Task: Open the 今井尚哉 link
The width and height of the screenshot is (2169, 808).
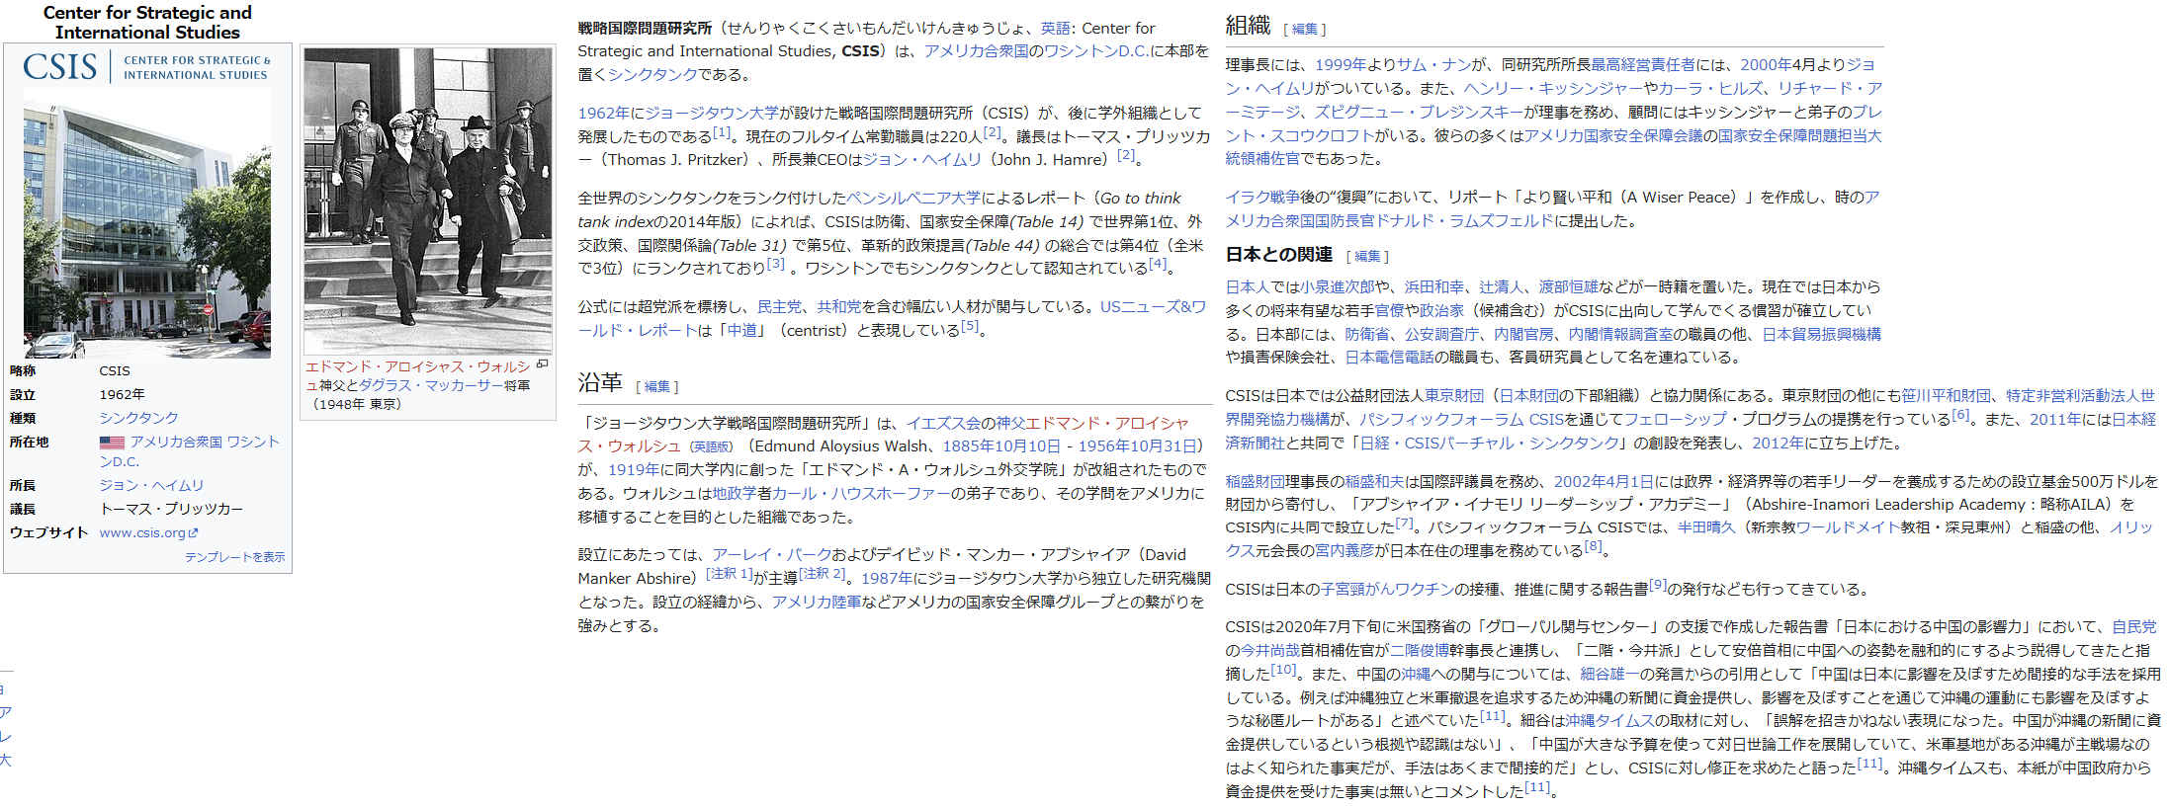Action: [1270, 651]
